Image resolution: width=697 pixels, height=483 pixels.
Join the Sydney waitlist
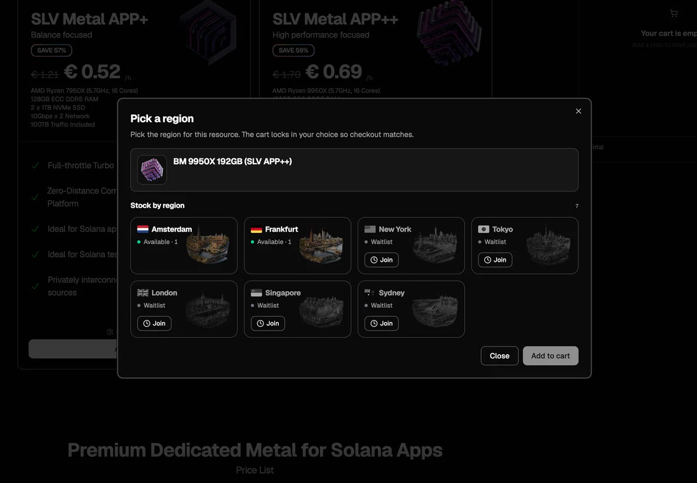tap(382, 323)
